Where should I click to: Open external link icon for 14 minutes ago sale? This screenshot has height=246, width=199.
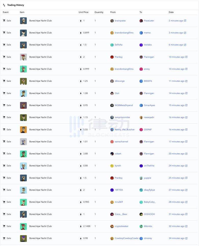pyautogui.click(x=186, y=93)
